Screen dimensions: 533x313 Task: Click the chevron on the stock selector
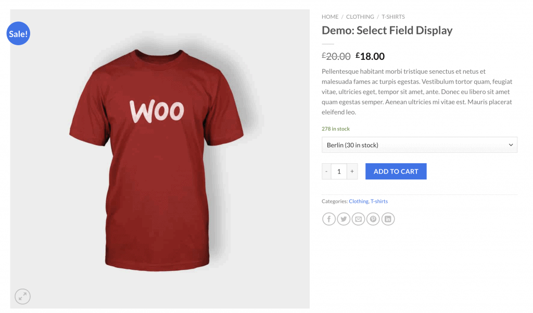511,145
